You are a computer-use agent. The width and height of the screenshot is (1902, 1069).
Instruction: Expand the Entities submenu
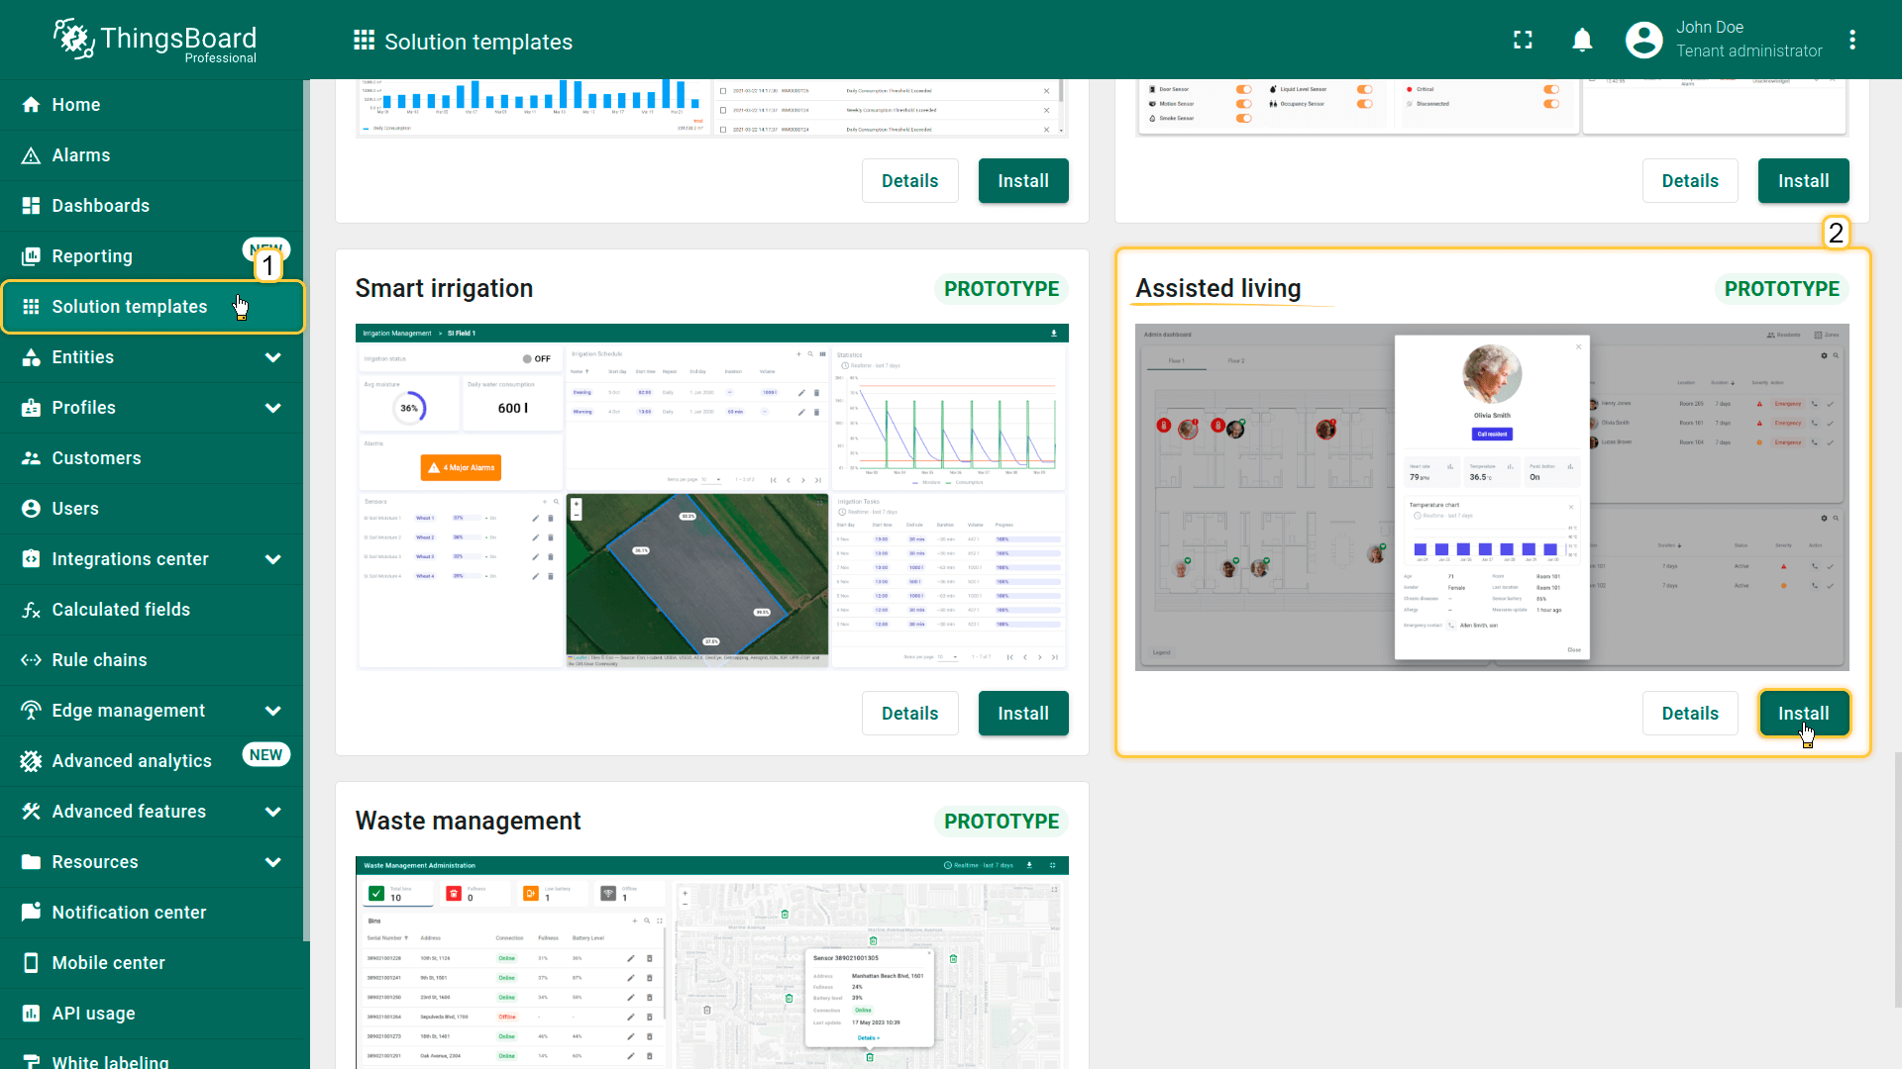click(273, 357)
